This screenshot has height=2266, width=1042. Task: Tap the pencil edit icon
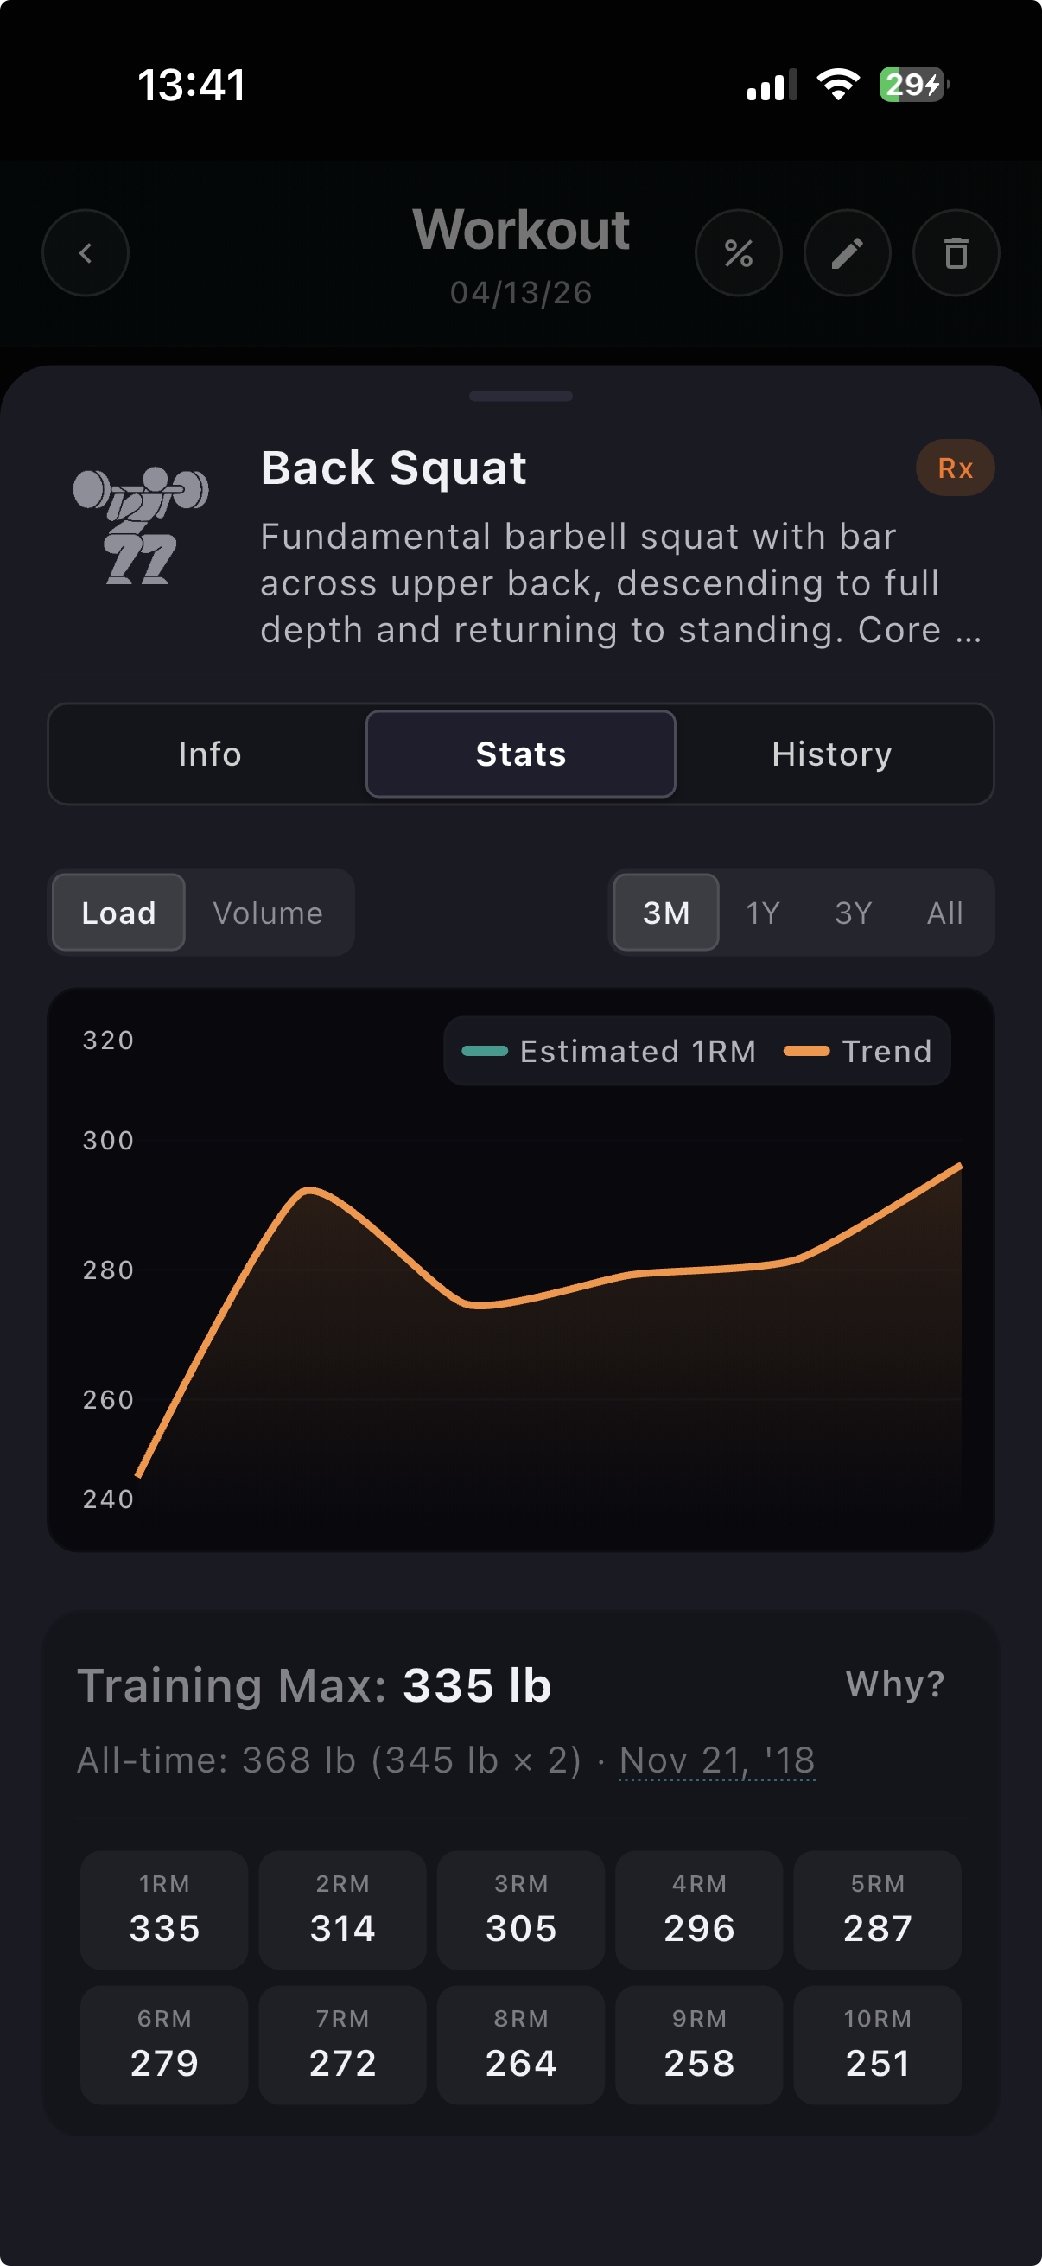click(847, 253)
